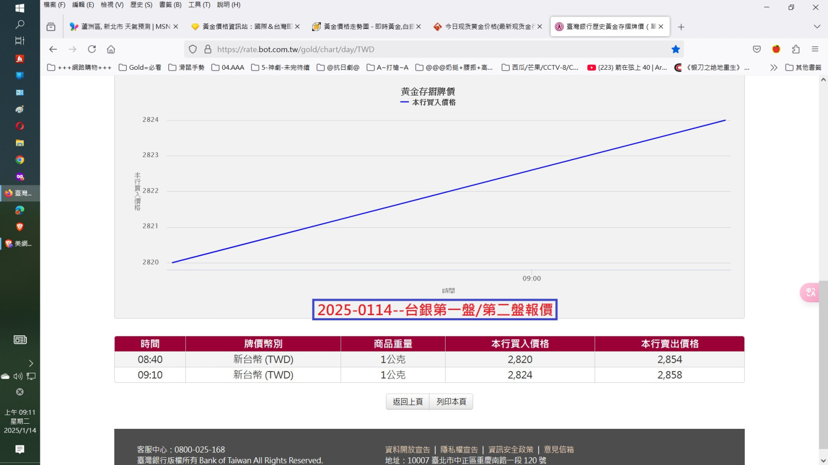Go to the browser home page
This screenshot has height=465, width=828.
pyautogui.click(x=111, y=49)
